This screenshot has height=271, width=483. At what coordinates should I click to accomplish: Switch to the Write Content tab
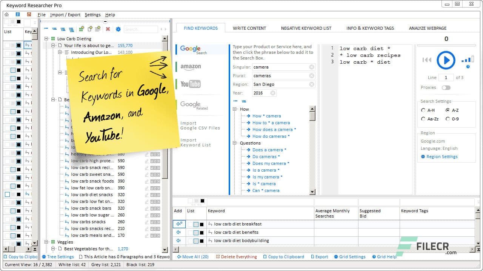pyautogui.click(x=249, y=28)
